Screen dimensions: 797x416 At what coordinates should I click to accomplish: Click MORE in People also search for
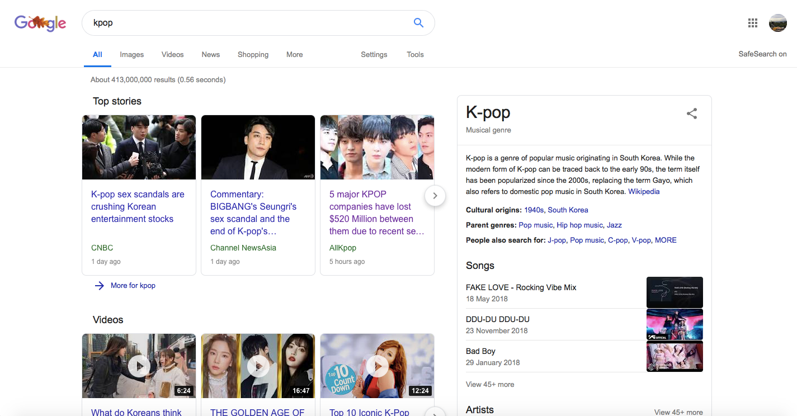(x=666, y=240)
